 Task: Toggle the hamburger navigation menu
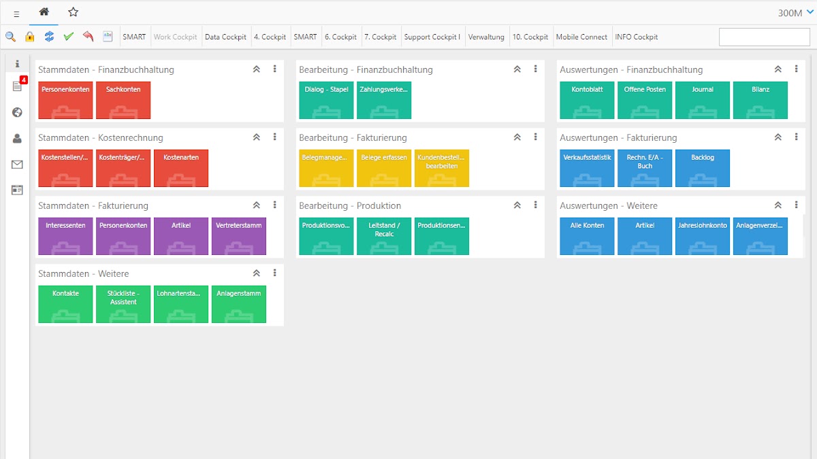coord(16,14)
